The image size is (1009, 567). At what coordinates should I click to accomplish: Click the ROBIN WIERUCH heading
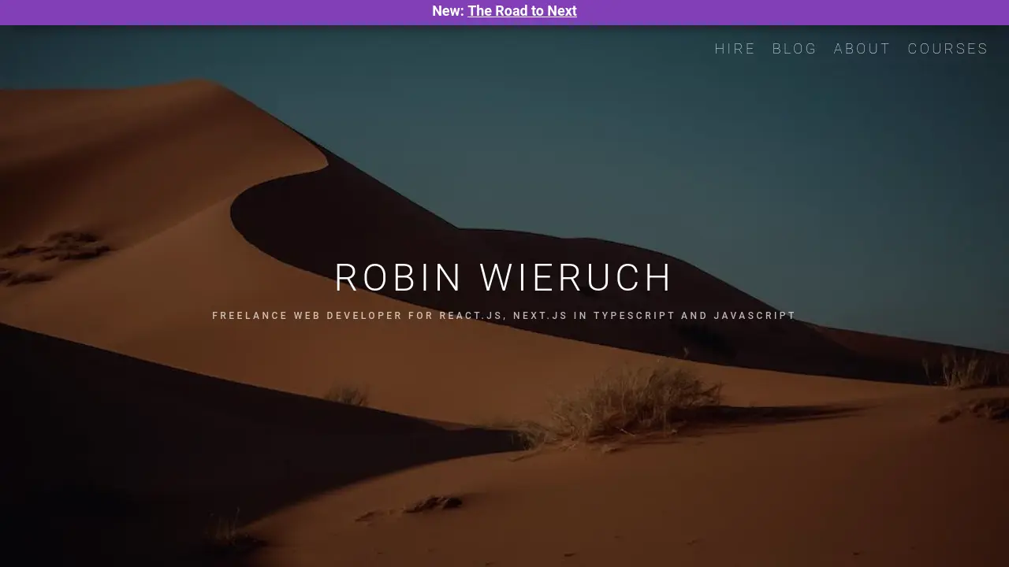pos(504,278)
